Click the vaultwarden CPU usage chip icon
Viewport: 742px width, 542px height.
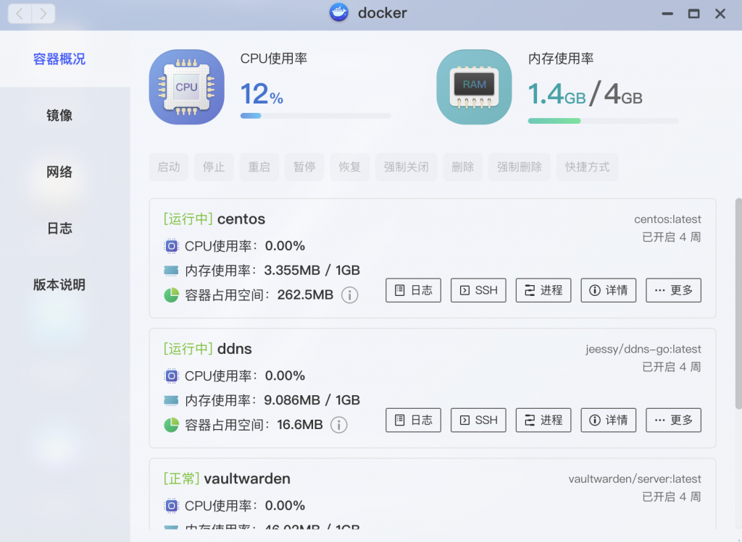171,506
